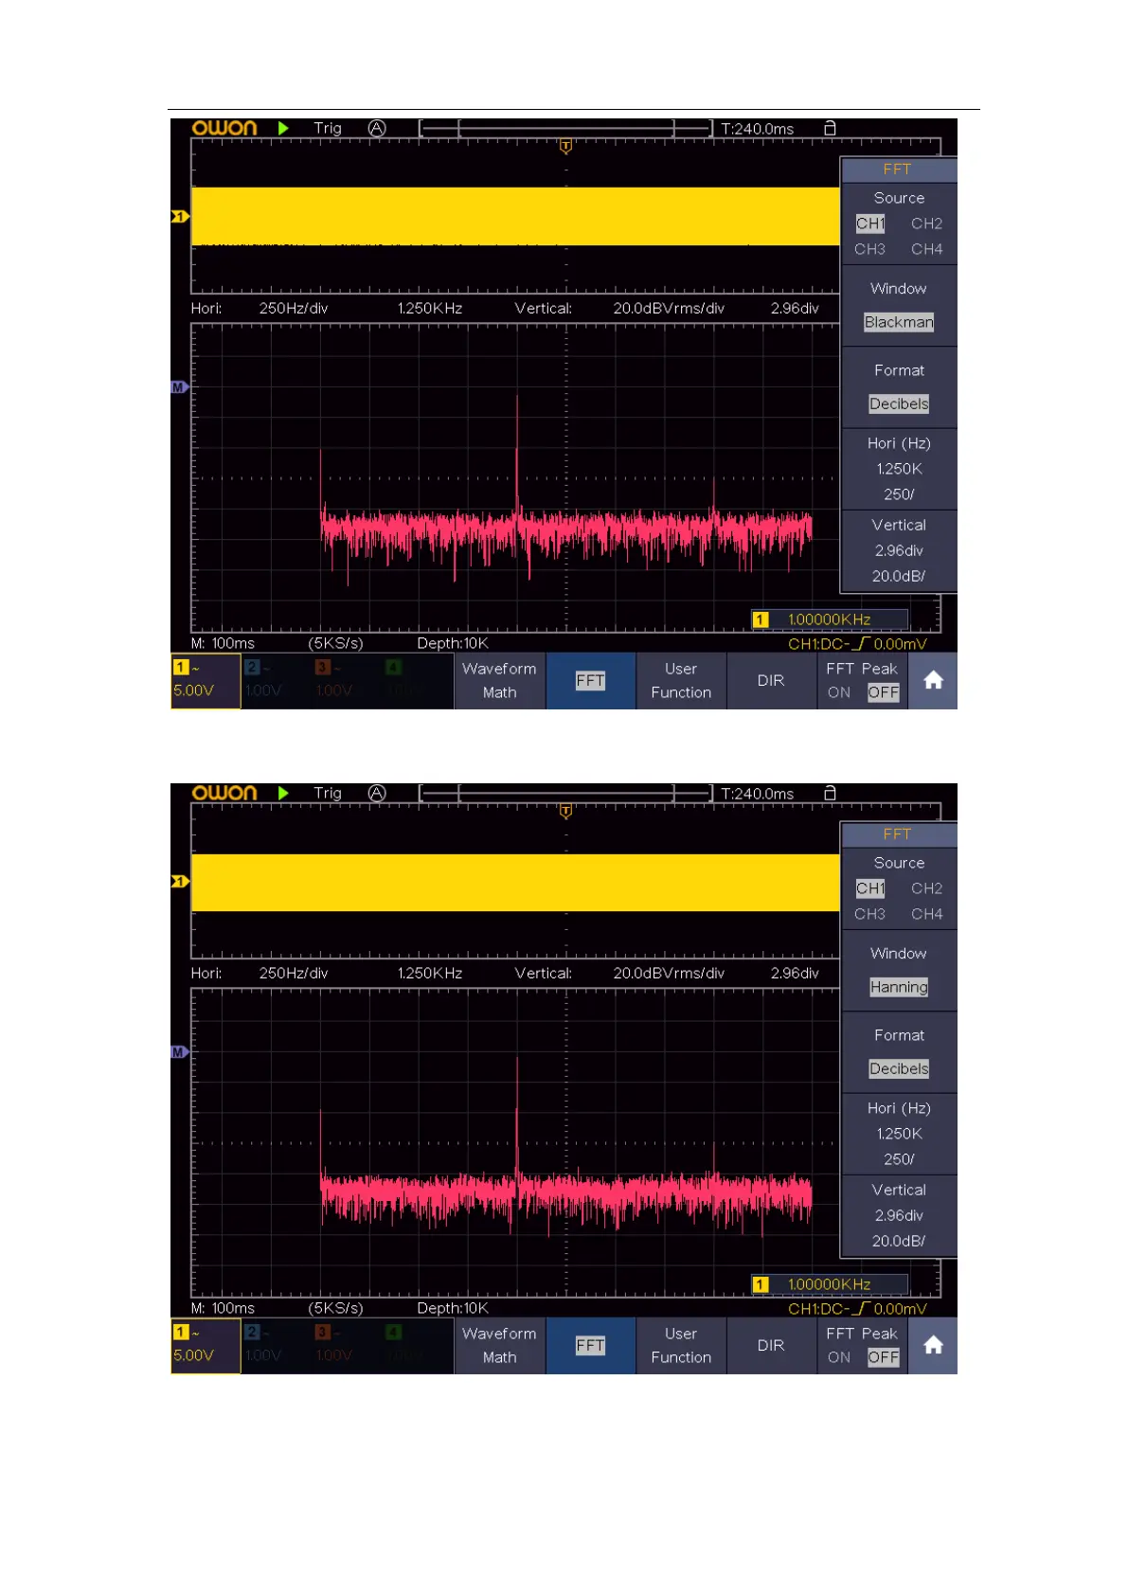Viewport: 1128px width, 1595px height.
Task: Click the lock icon beside T:240.0ms, Blackman screenshot
Action: point(830,128)
